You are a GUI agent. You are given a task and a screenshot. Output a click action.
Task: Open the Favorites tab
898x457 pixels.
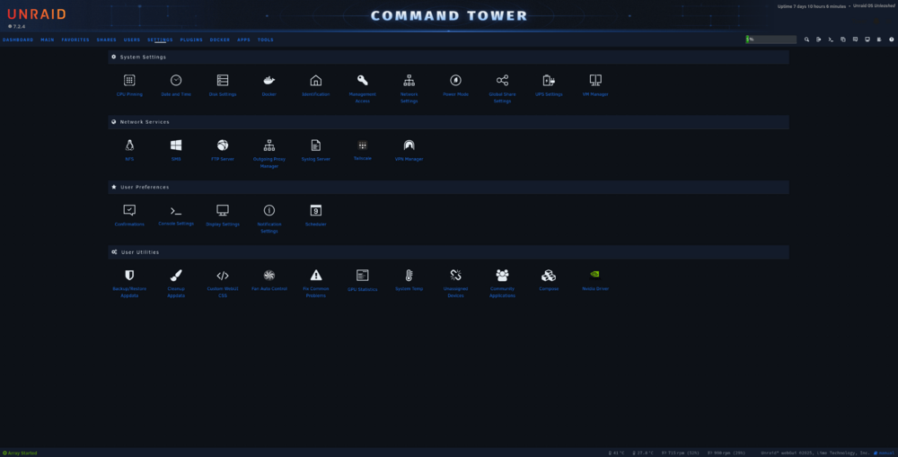(75, 40)
